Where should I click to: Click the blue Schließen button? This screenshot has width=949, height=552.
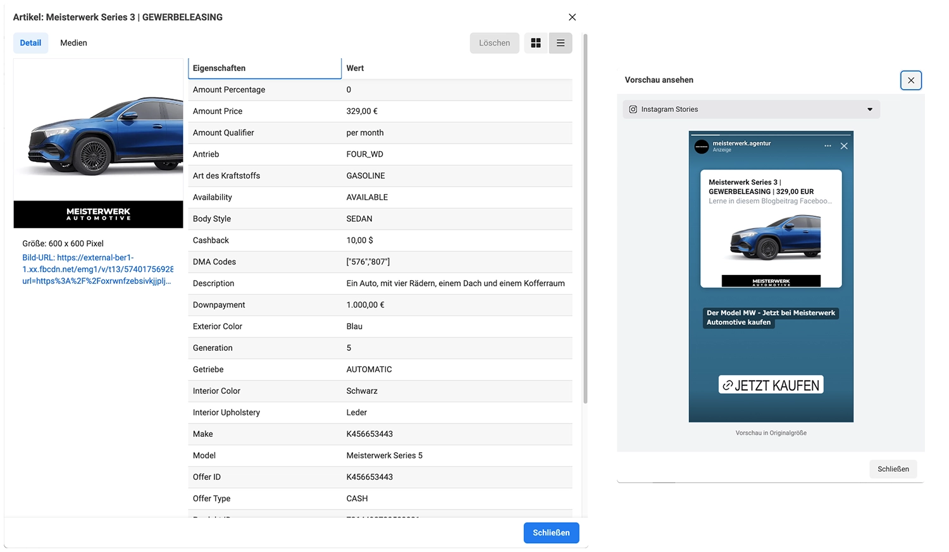point(551,533)
